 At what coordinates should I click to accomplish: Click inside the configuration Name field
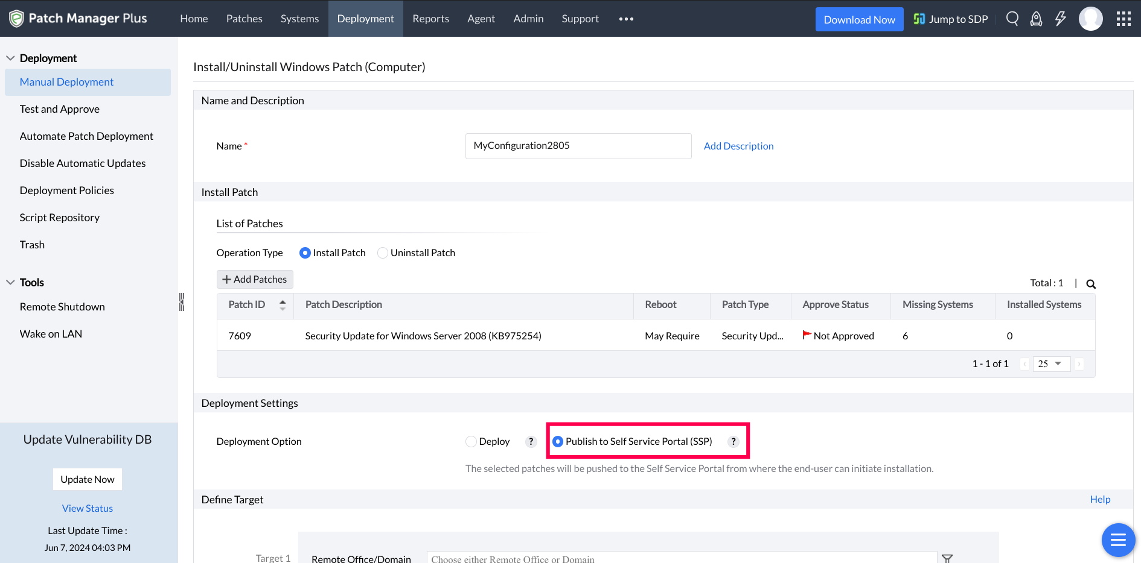point(578,146)
